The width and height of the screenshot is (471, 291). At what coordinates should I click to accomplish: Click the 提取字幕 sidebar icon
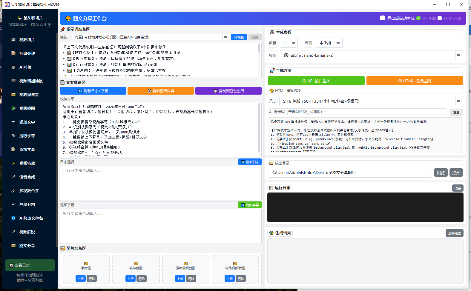[x=13, y=136]
